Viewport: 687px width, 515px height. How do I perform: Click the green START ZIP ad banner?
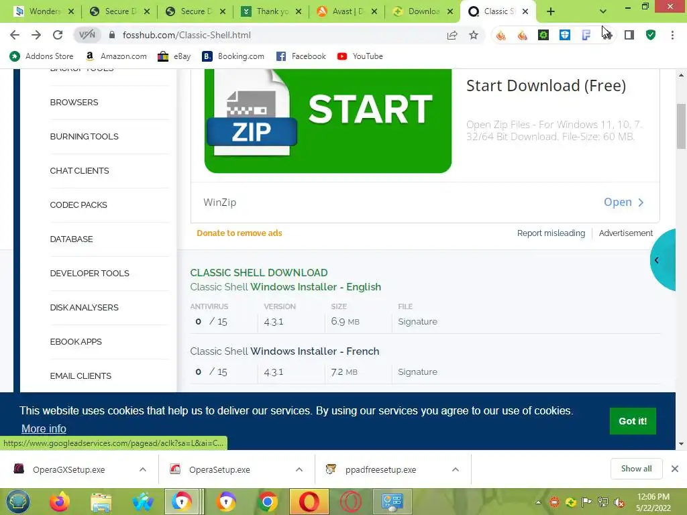click(327, 121)
